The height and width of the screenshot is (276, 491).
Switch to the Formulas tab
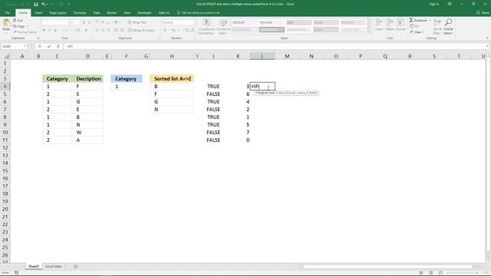pyautogui.click(x=80, y=13)
